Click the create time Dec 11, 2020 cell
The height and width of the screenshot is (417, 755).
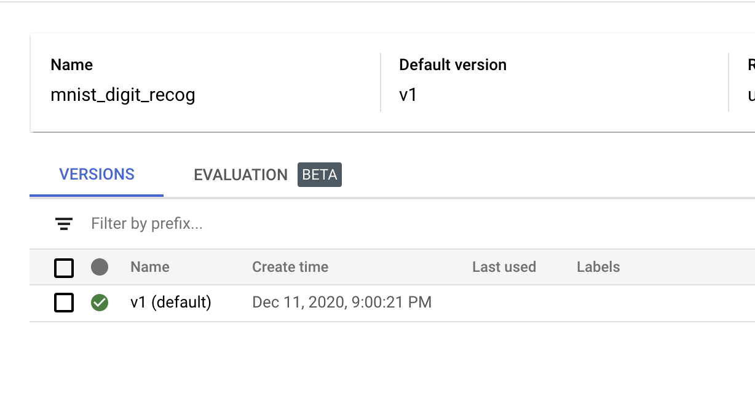(x=342, y=303)
